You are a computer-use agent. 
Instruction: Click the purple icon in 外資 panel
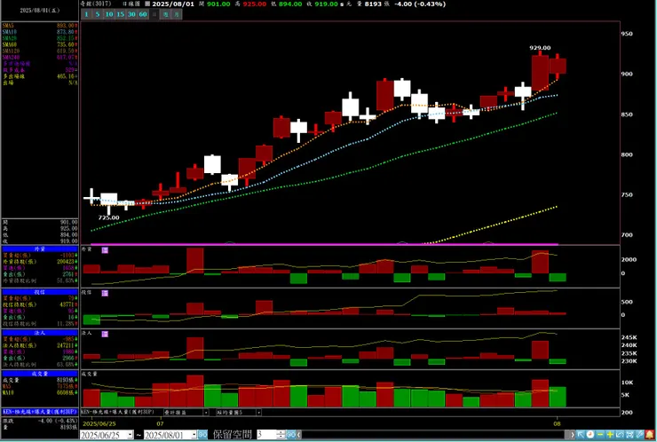tap(105, 250)
